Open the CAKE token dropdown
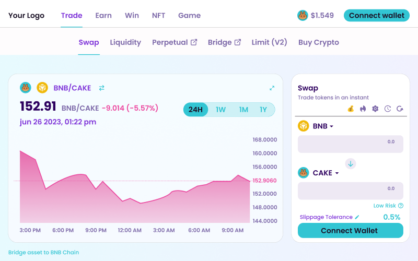The width and height of the screenshot is (418, 261). [x=319, y=173]
